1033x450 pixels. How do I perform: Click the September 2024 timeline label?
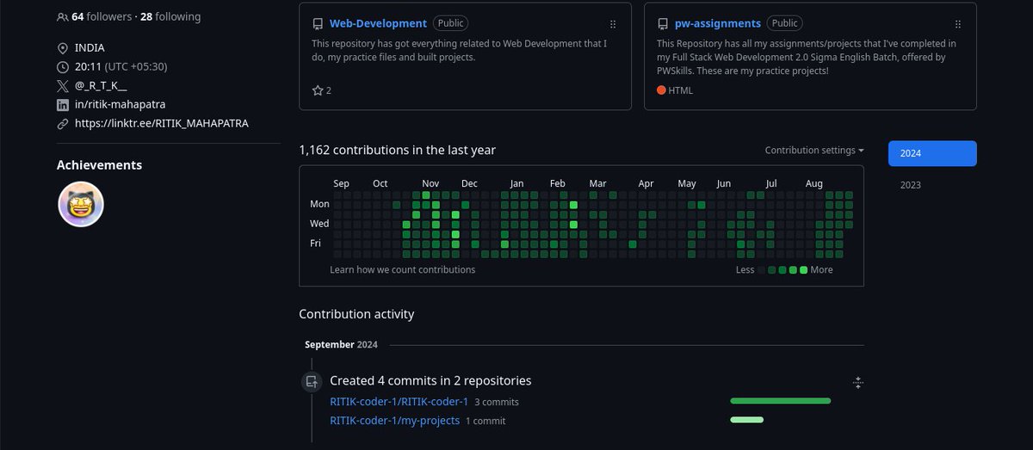pyautogui.click(x=341, y=344)
